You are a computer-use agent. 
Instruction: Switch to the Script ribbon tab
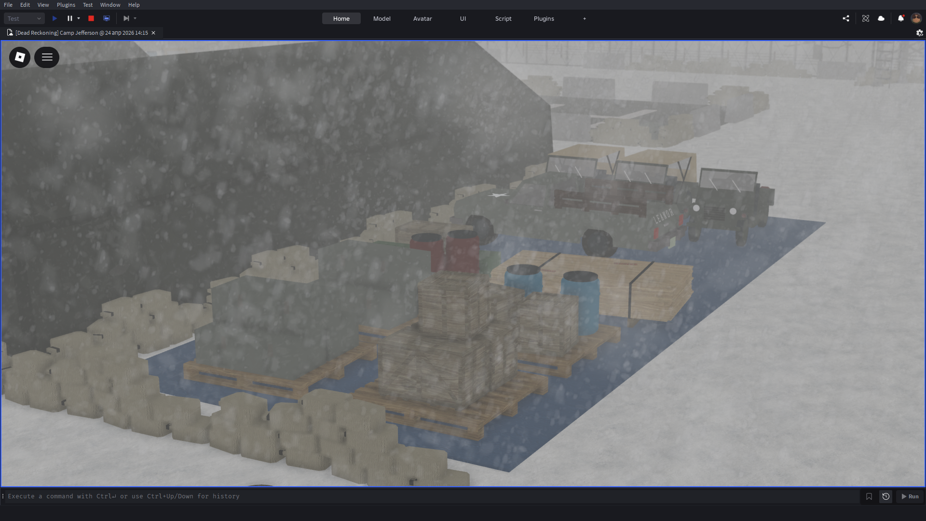(x=504, y=18)
